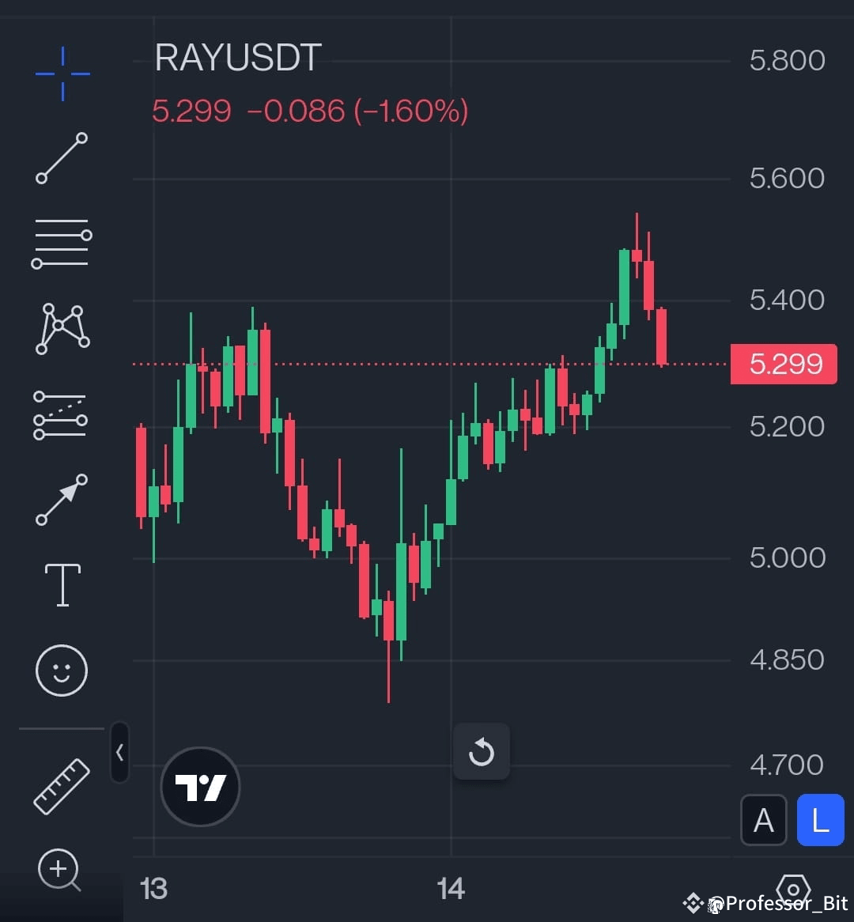The image size is (854, 922).
Task: Open chart settings via the gear icon
Action: coord(793,889)
